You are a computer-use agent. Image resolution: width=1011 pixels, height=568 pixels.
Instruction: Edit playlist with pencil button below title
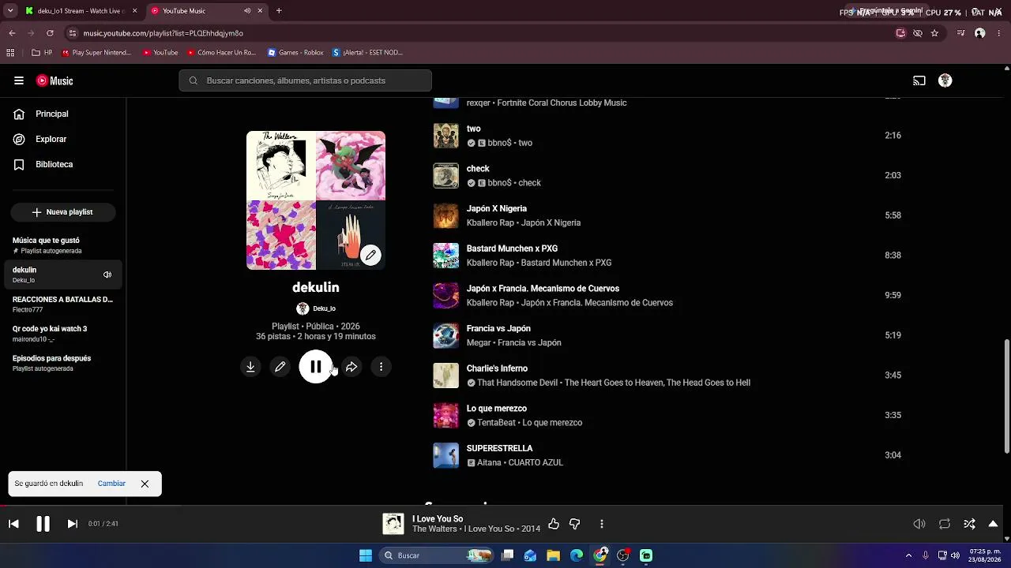tap(280, 367)
